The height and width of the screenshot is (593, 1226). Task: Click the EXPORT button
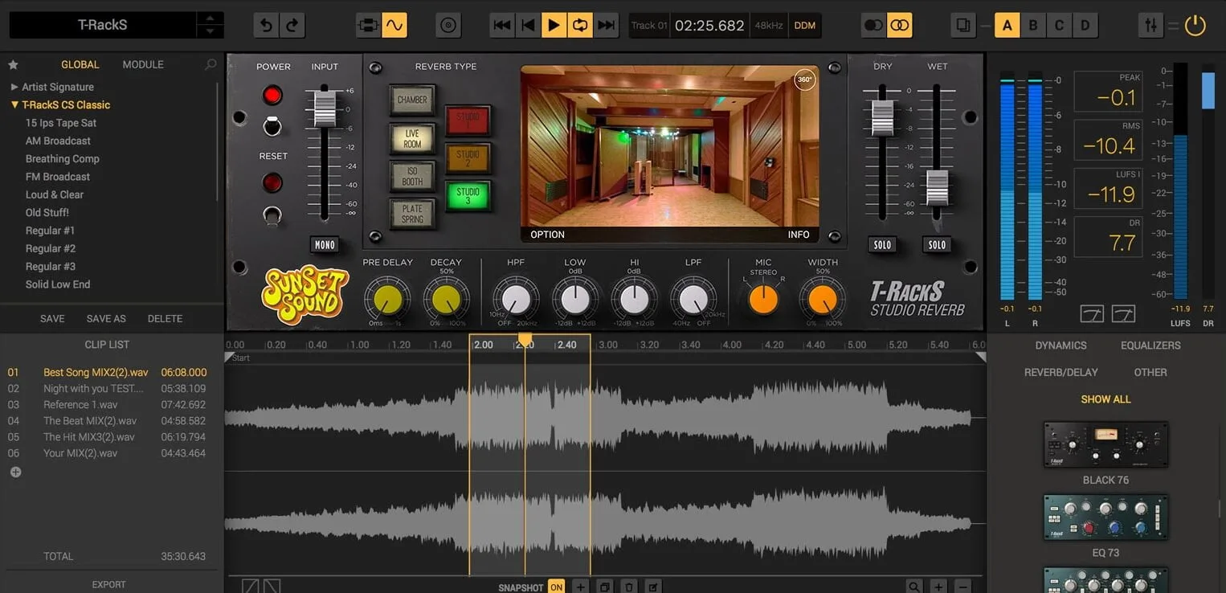coord(108,584)
